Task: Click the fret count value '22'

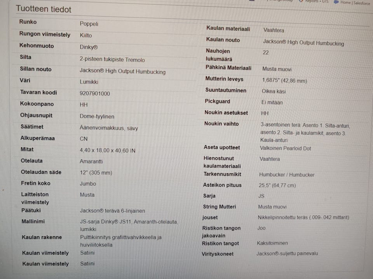Action: point(266,52)
